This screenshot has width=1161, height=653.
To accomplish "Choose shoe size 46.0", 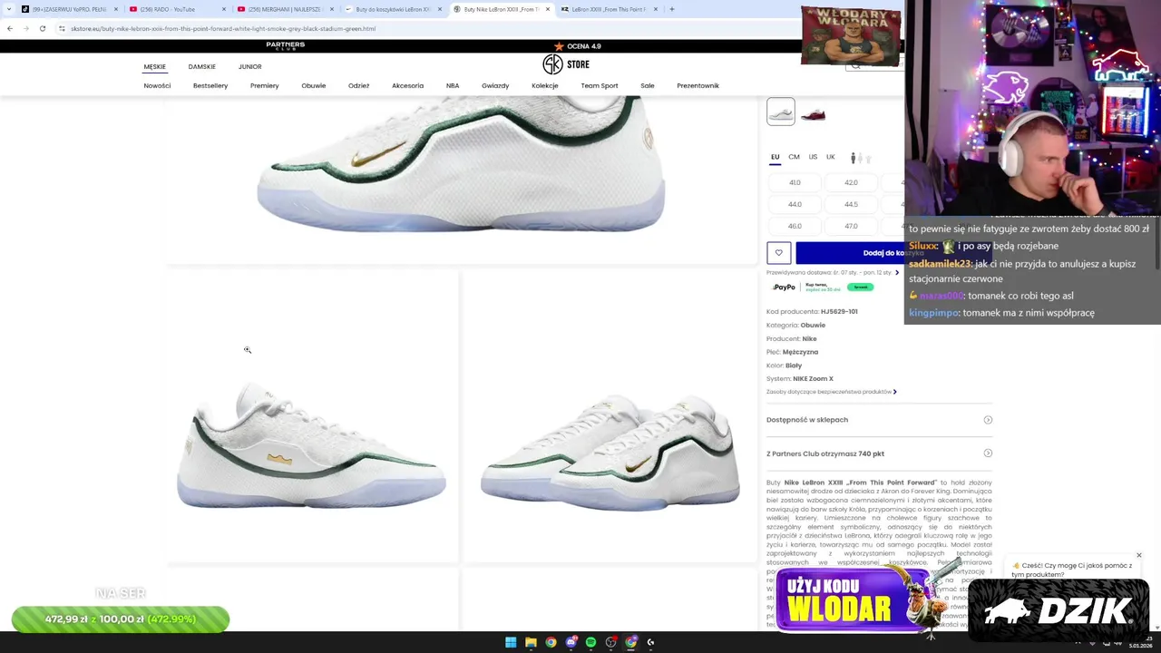I will point(795,226).
